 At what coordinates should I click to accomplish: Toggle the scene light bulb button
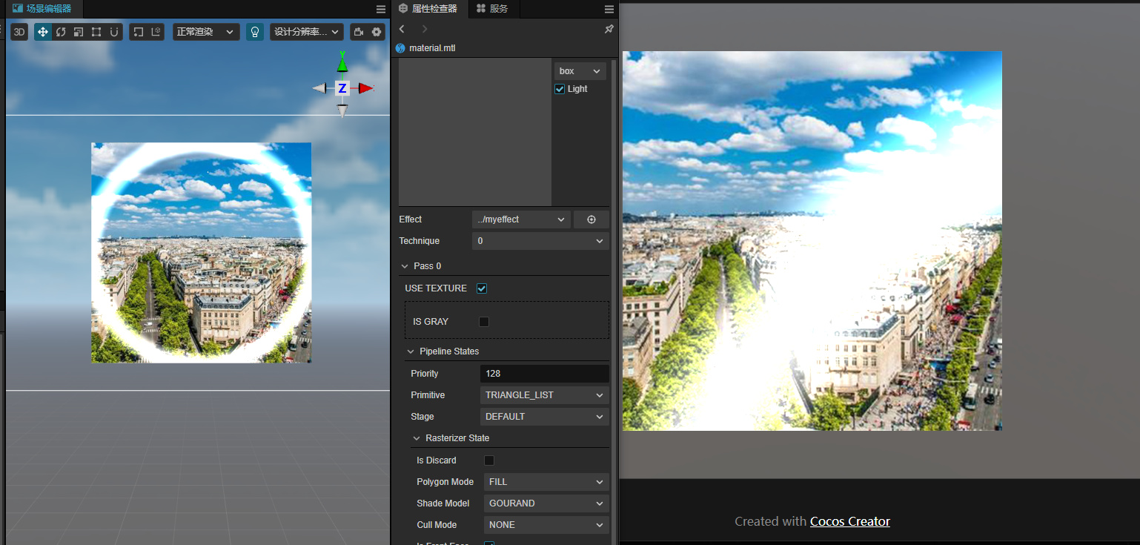coord(255,32)
